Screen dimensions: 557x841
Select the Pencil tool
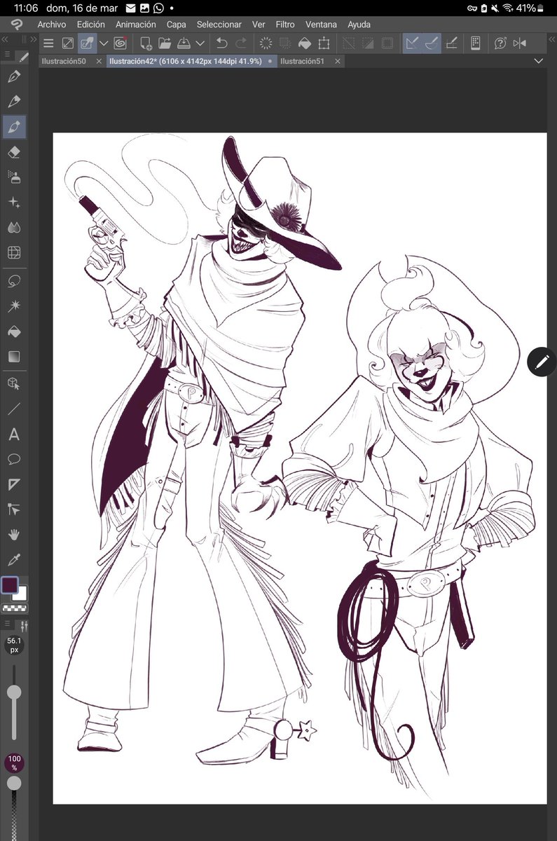pos(14,102)
